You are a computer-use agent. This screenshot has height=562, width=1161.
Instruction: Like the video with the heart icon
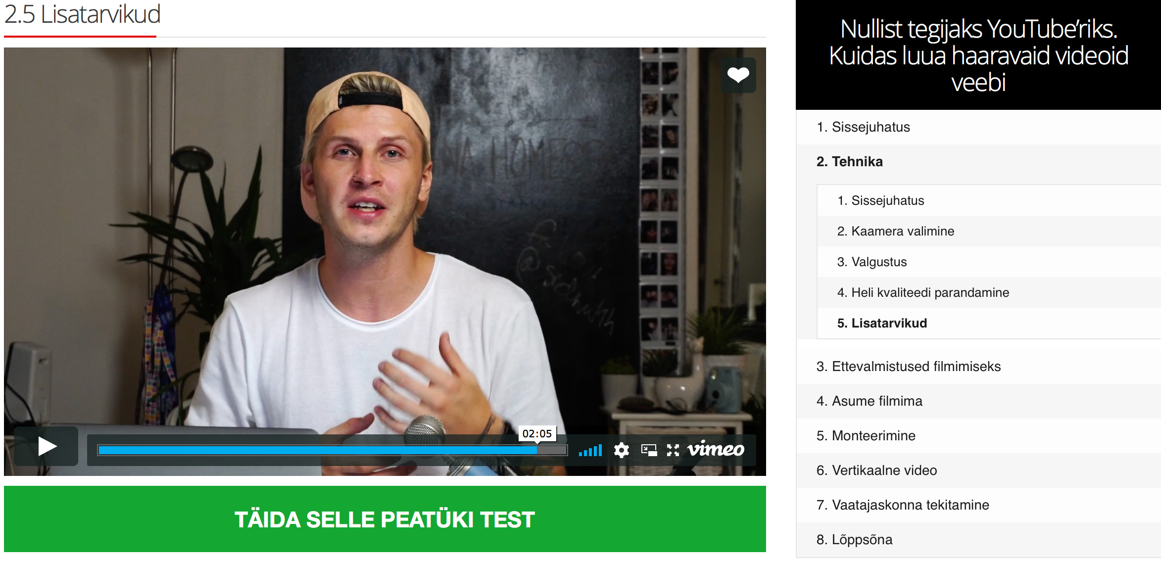(x=738, y=75)
